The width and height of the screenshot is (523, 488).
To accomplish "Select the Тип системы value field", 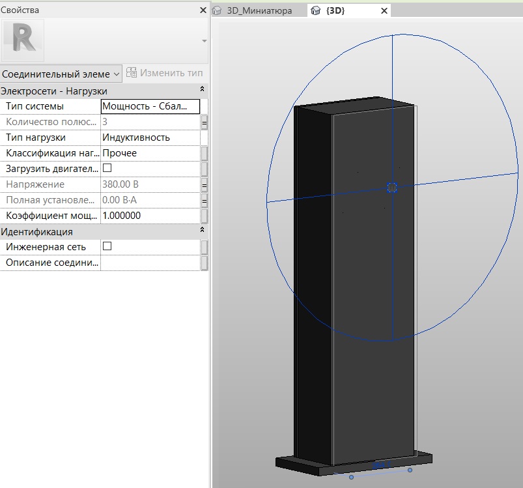I will 150,106.
